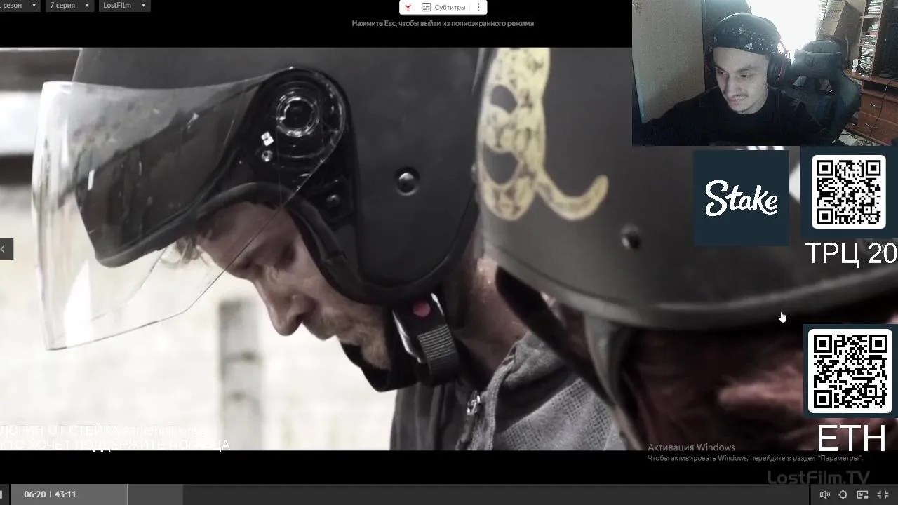Exit fullscreen with the collapse icon
This screenshot has height=505, width=898.
(883, 494)
